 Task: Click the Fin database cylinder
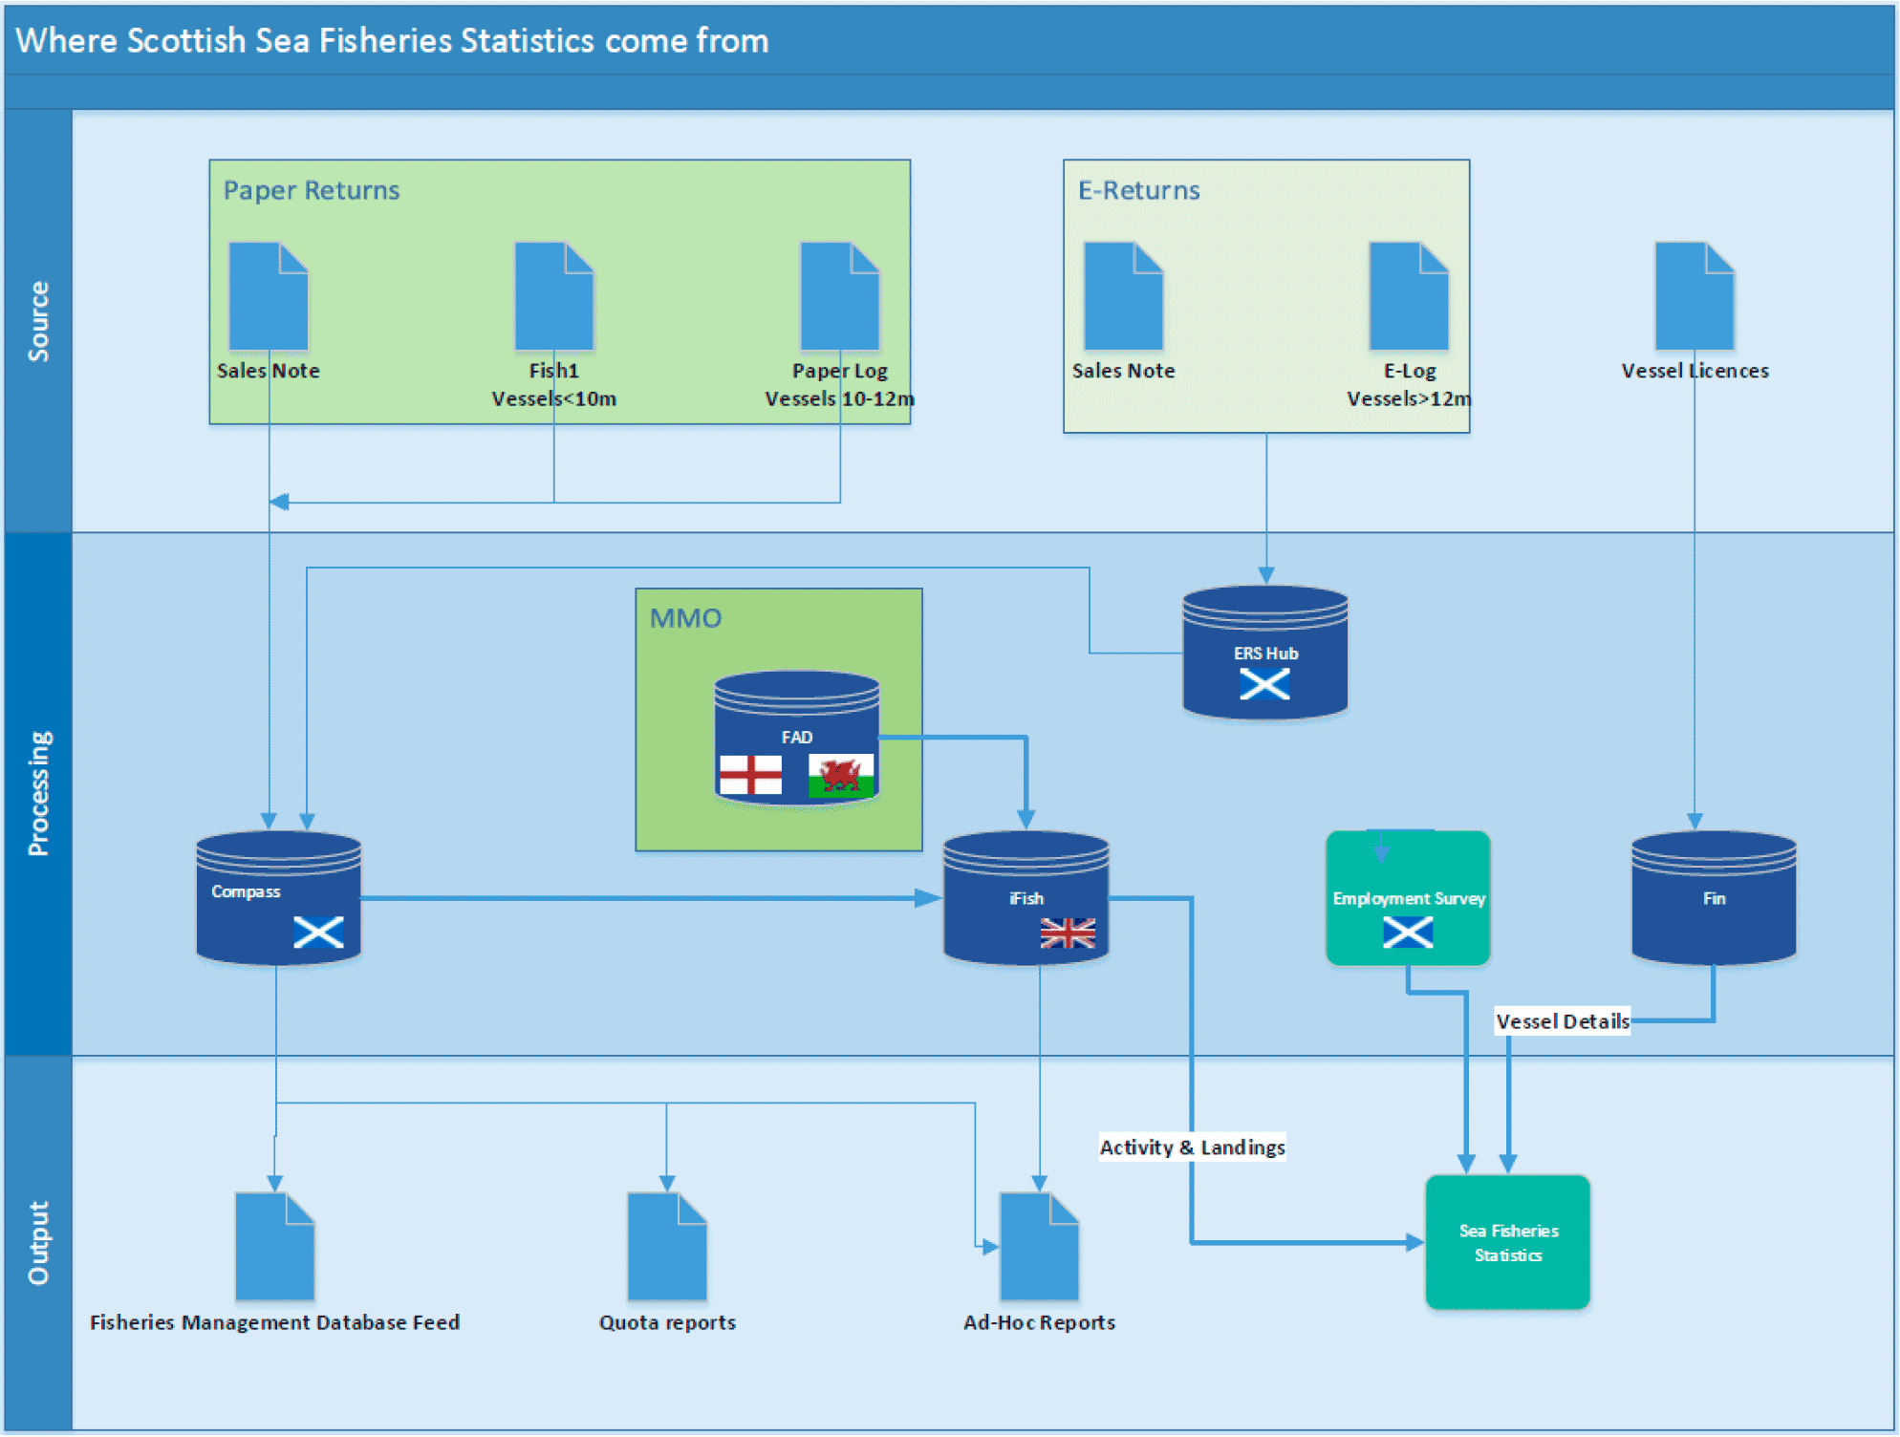[1714, 897]
